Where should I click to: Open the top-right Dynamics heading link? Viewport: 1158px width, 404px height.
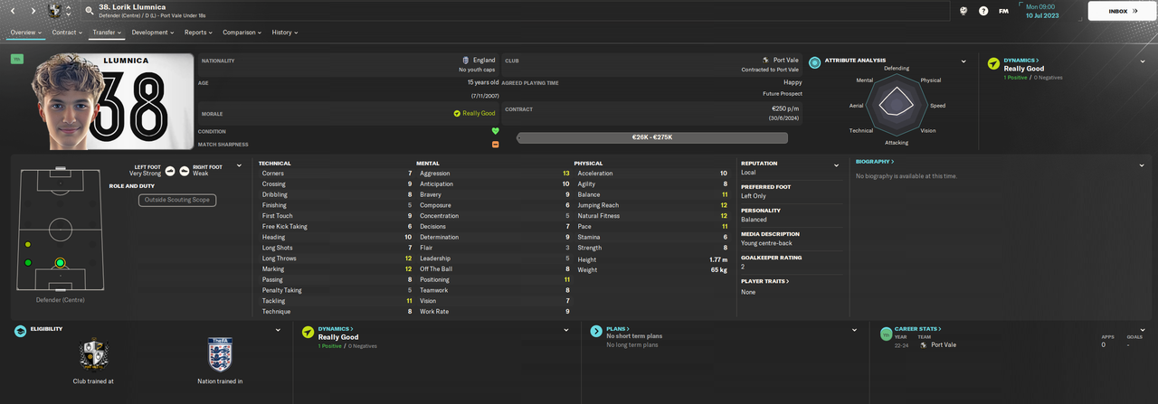[x=1021, y=60]
